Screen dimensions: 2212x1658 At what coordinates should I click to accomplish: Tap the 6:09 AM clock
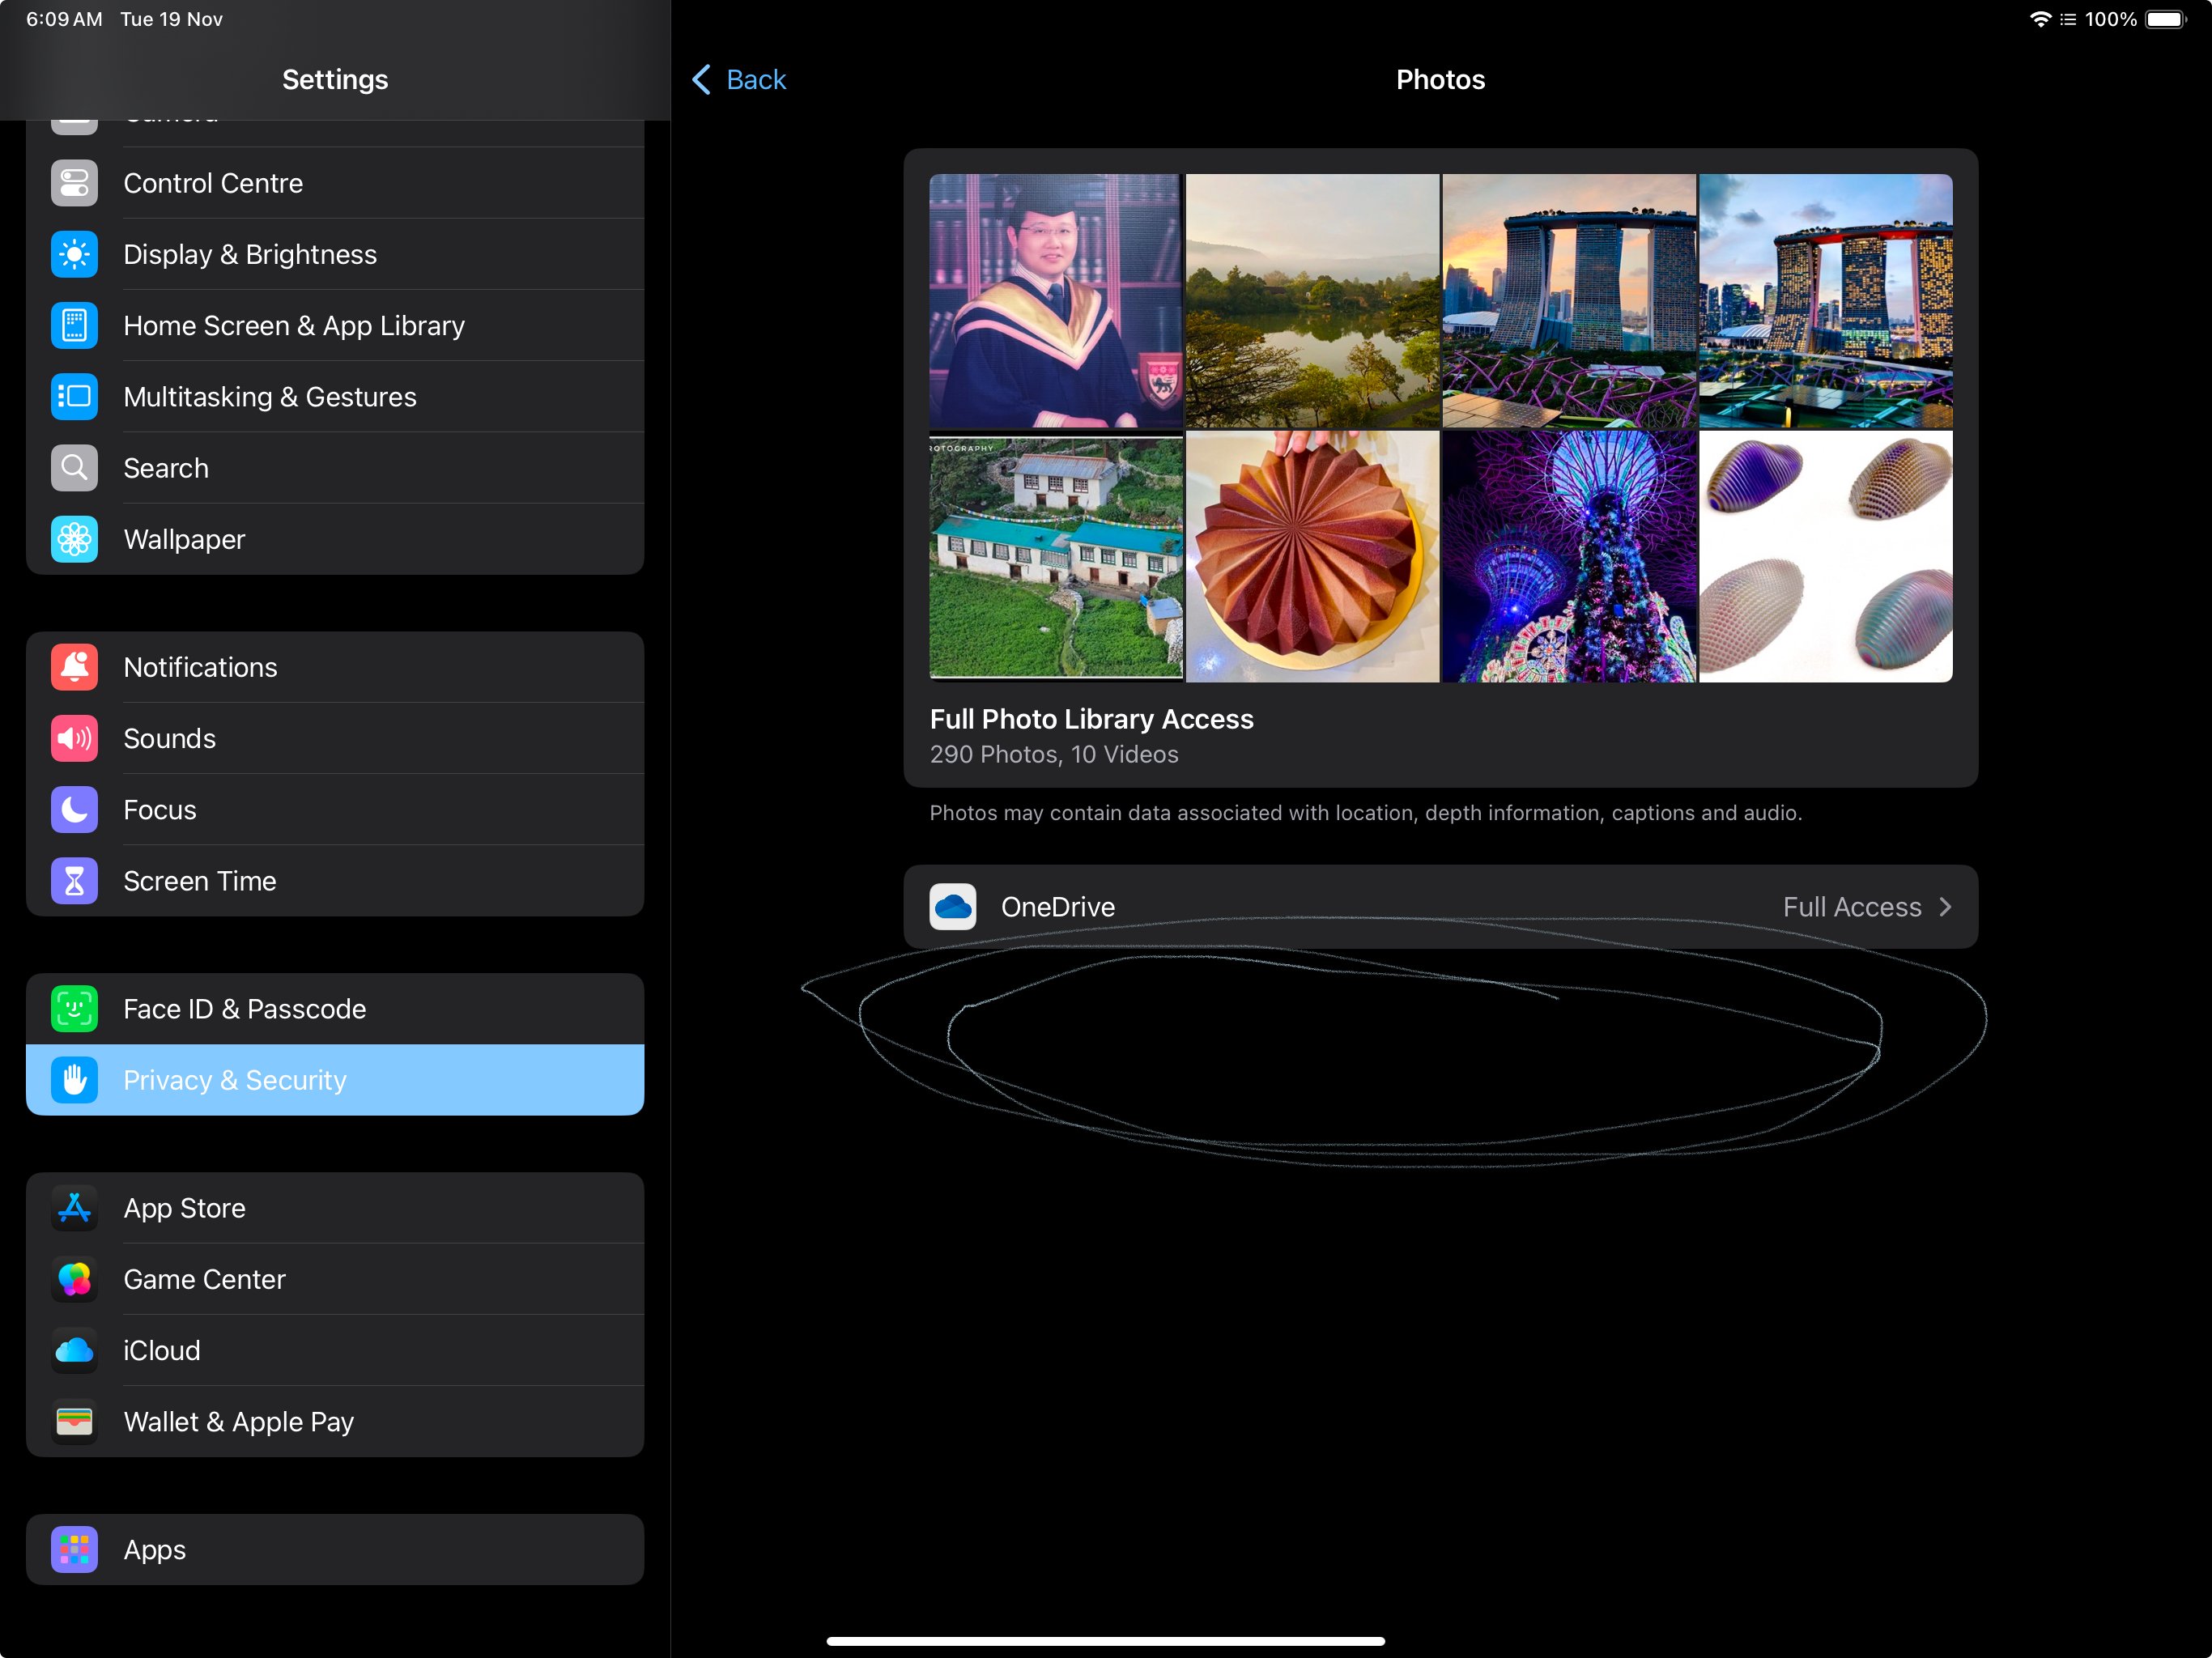[x=64, y=19]
